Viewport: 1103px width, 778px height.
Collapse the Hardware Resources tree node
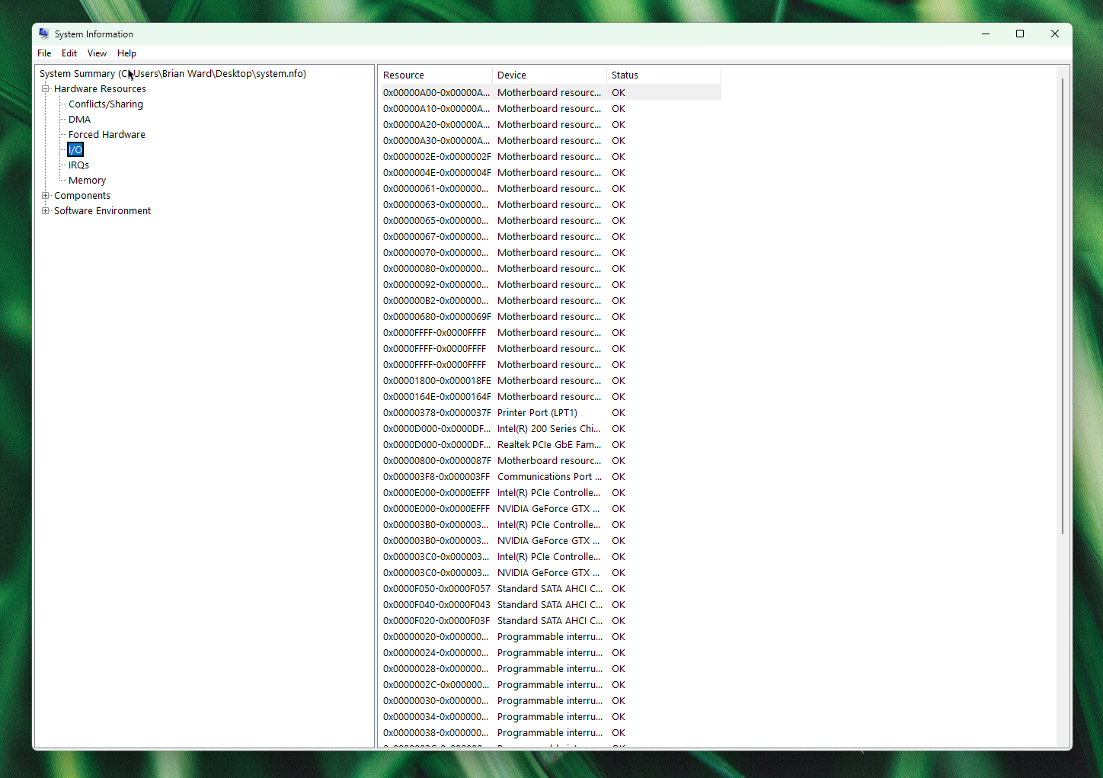[46, 89]
